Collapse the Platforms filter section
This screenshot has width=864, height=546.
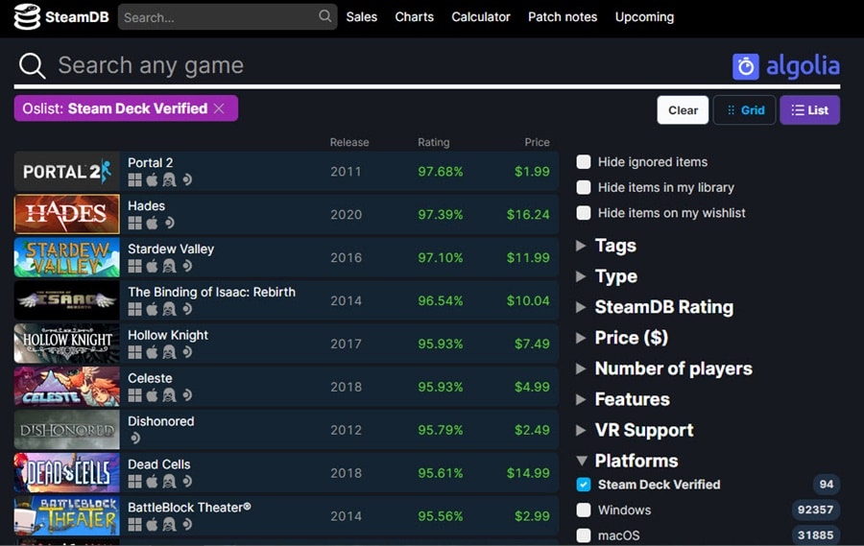[627, 461]
